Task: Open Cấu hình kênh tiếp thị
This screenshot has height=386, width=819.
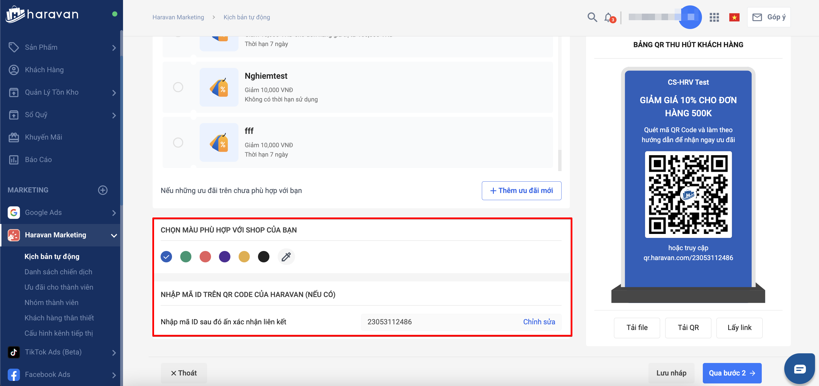Action: (58, 333)
